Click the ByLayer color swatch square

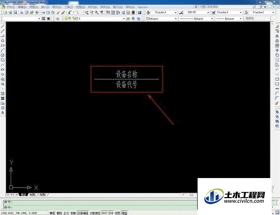pos(147,18)
